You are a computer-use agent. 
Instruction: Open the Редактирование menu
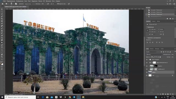[11, 1]
